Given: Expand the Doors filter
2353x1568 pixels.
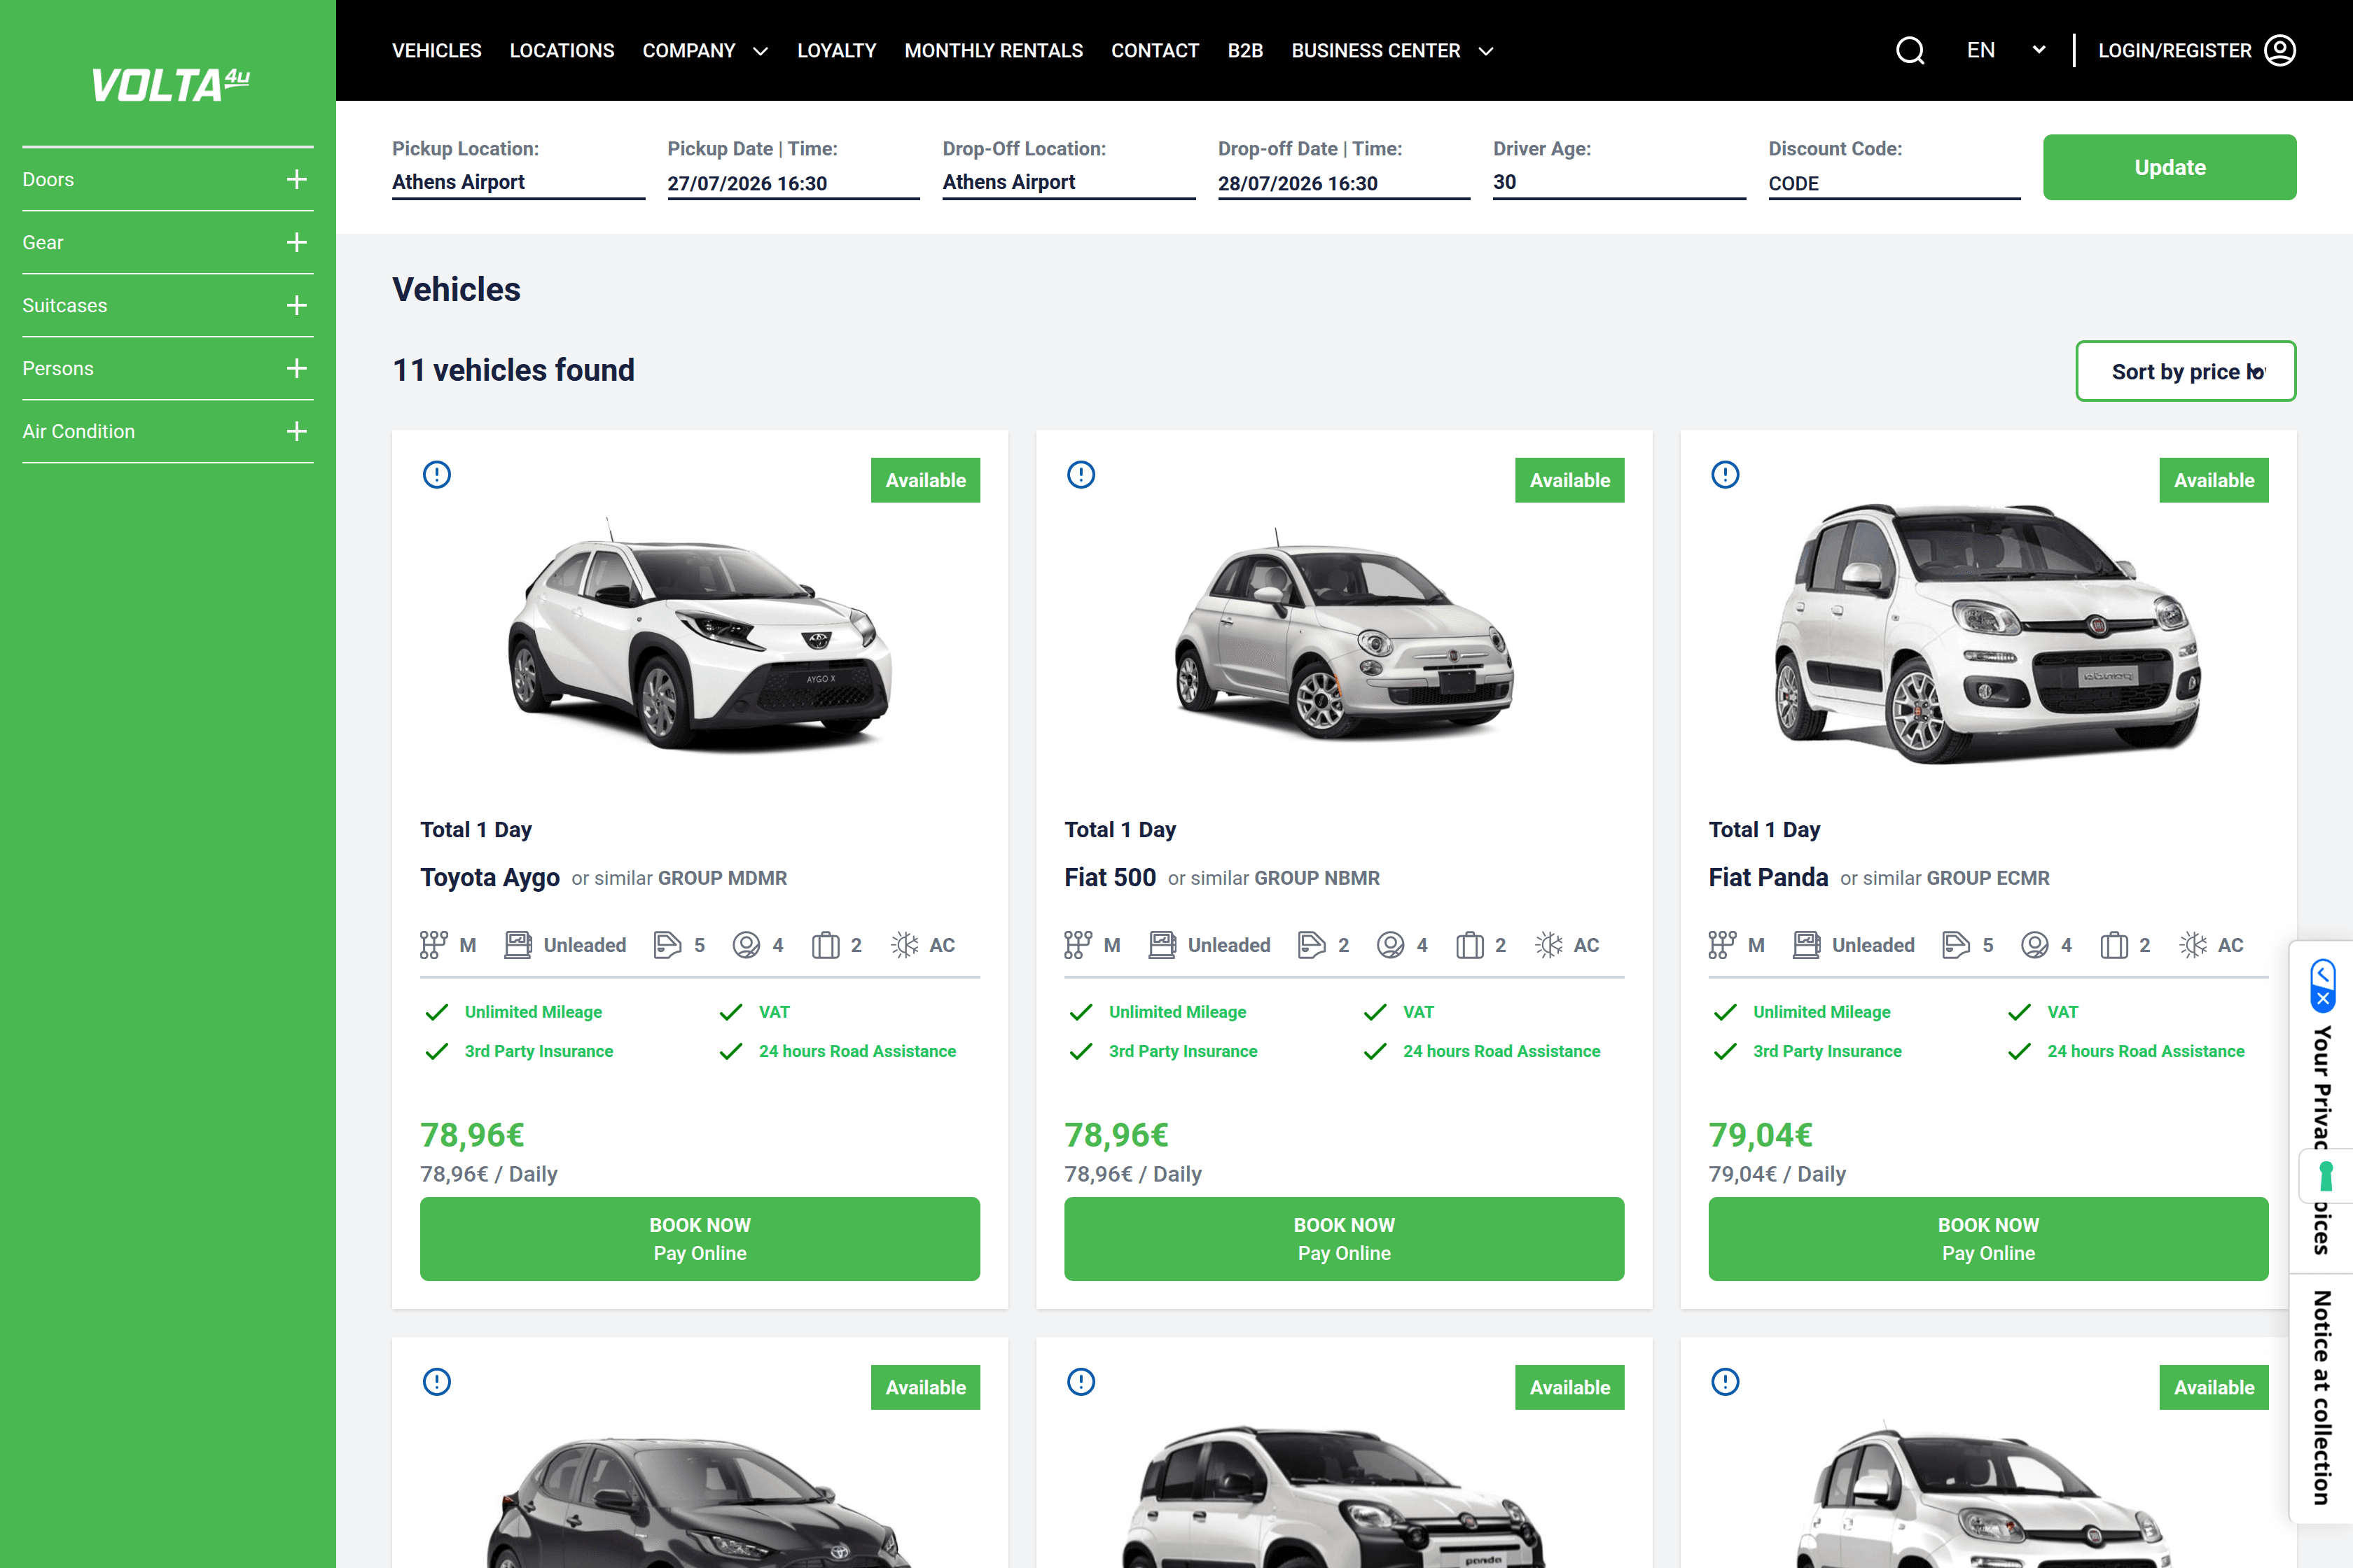Looking at the screenshot, I should click(x=168, y=180).
